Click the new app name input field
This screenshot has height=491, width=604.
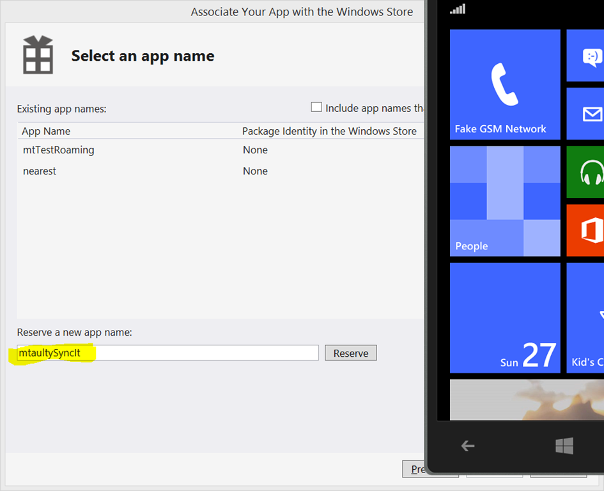coord(168,353)
